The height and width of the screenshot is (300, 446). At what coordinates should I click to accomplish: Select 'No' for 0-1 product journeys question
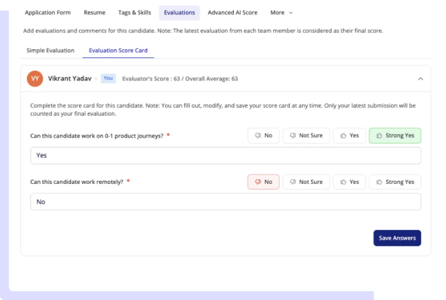[264, 135]
